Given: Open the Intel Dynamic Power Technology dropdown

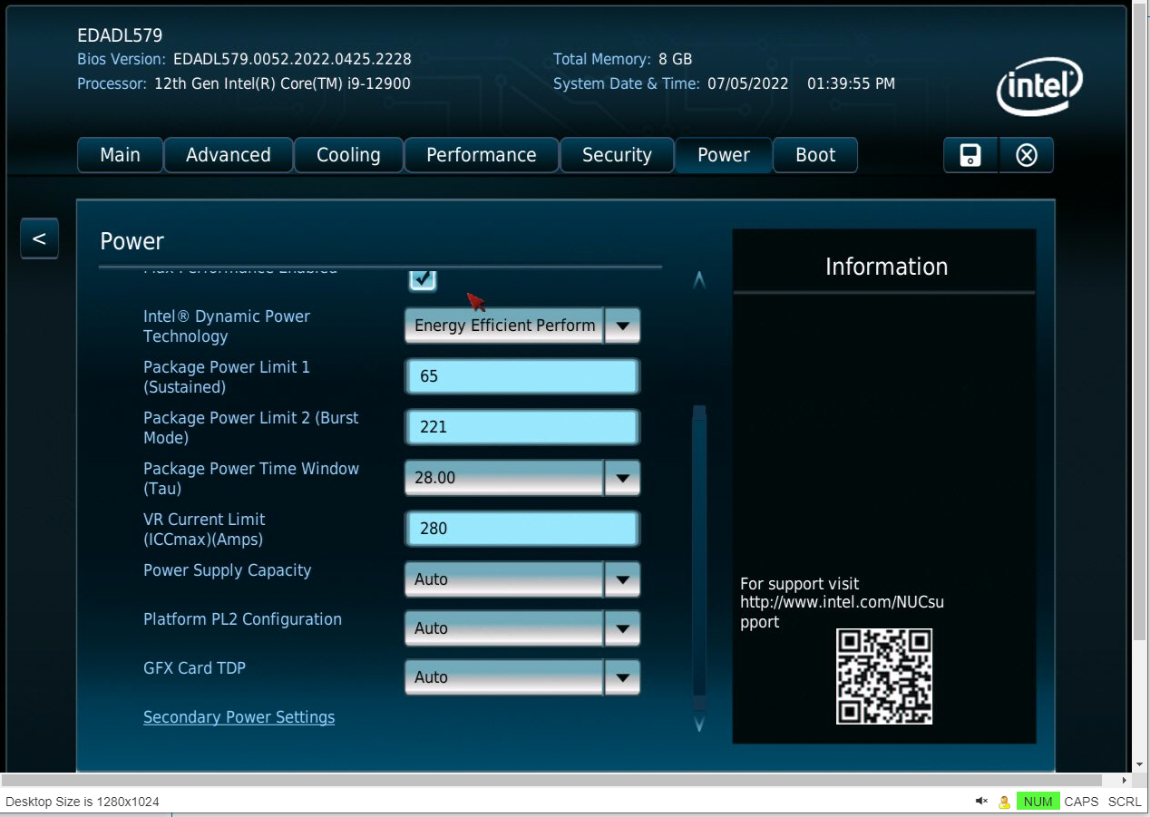Looking at the screenshot, I should pos(622,326).
